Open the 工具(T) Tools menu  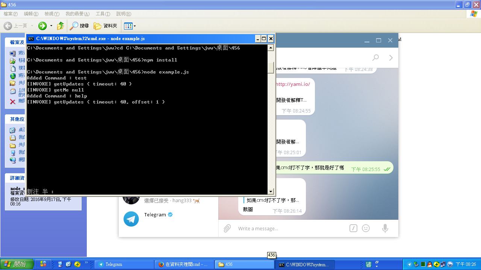(x=103, y=14)
